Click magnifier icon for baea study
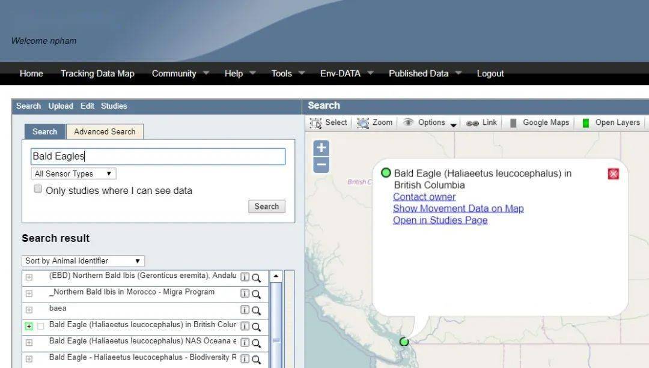Image resolution: width=649 pixels, height=368 pixels. point(257,310)
